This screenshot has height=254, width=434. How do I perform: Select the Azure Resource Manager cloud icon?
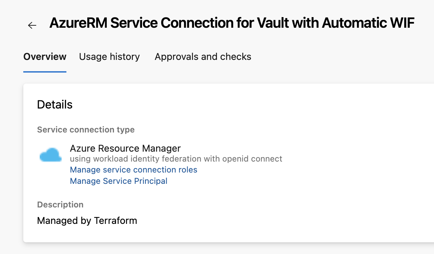[x=50, y=155]
